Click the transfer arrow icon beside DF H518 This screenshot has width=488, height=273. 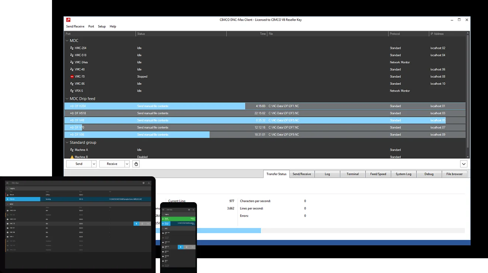point(72,113)
